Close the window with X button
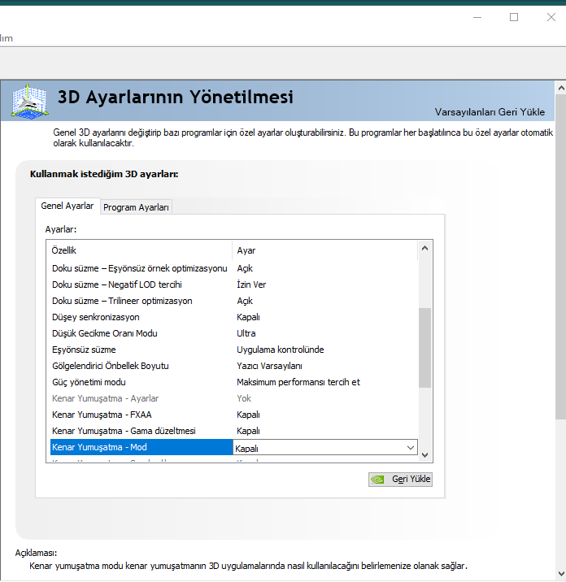The image size is (566, 582). pyautogui.click(x=551, y=17)
